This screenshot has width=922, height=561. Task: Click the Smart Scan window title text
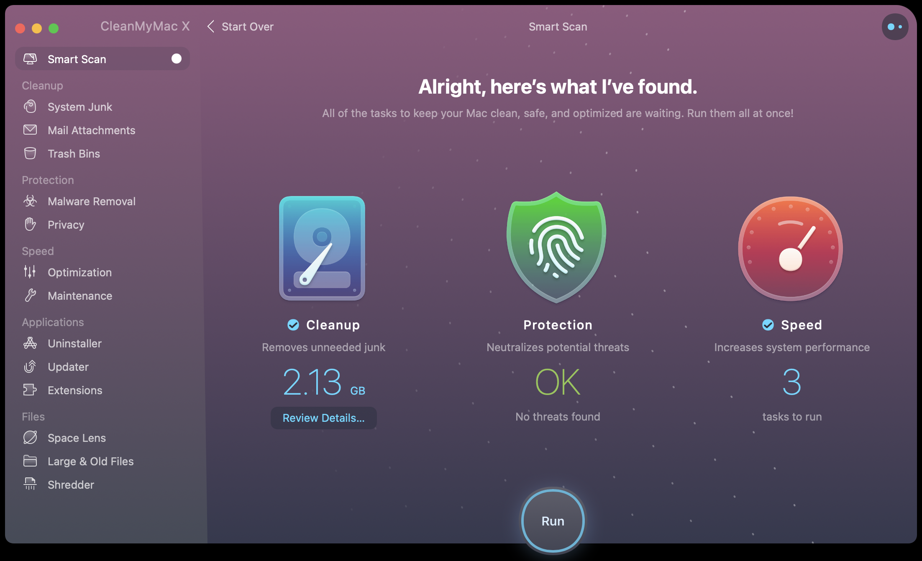point(558,27)
